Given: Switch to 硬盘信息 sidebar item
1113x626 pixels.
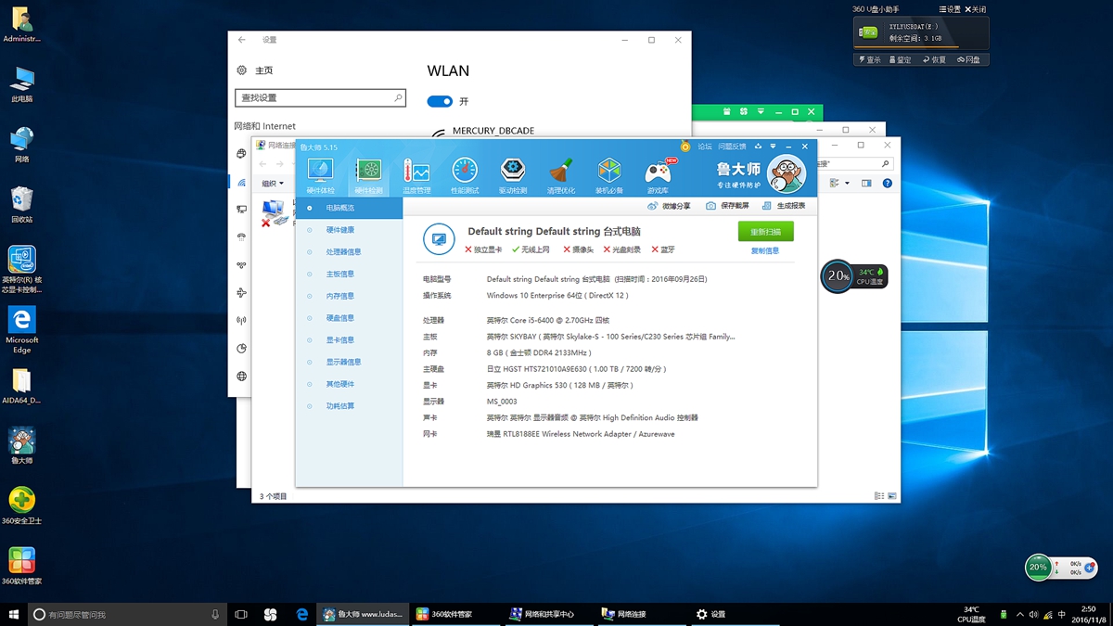Looking at the screenshot, I should pos(339,318).
